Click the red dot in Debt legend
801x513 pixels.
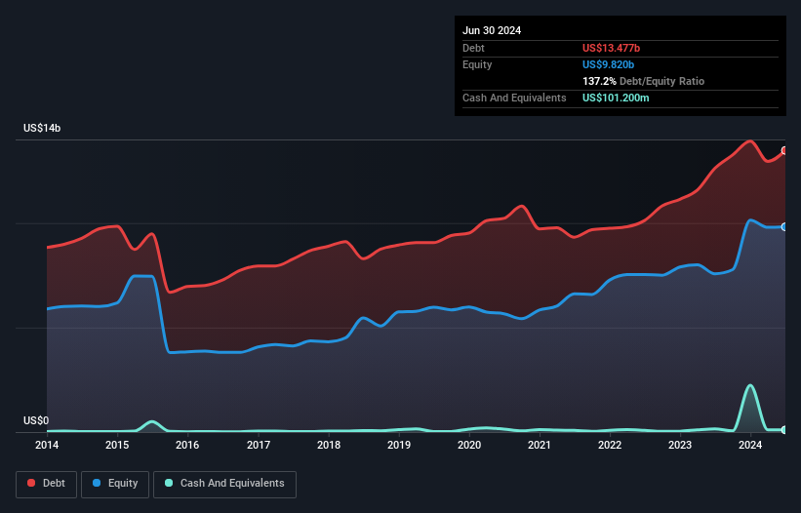click(31, 483)
